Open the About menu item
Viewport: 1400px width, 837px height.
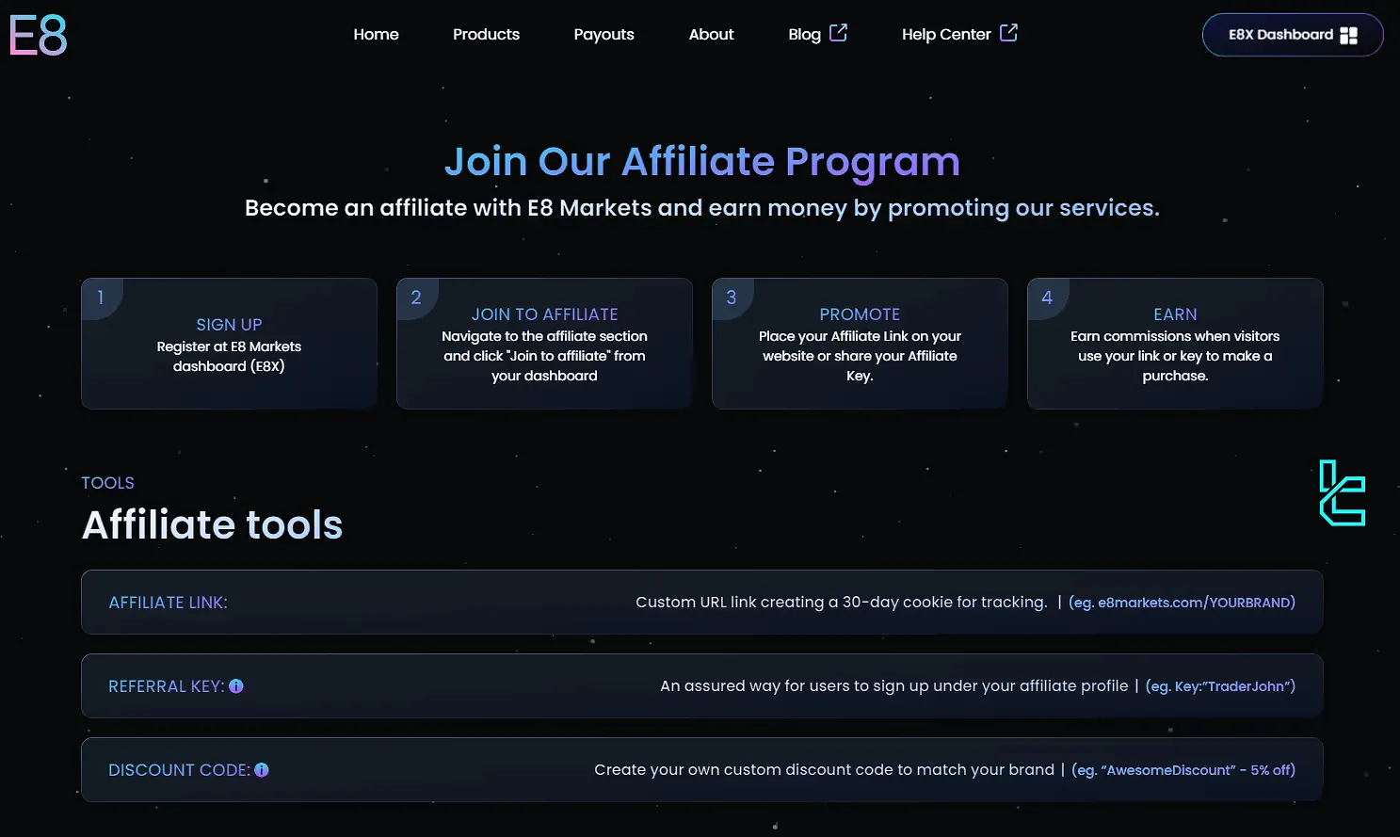pos(711,34)
